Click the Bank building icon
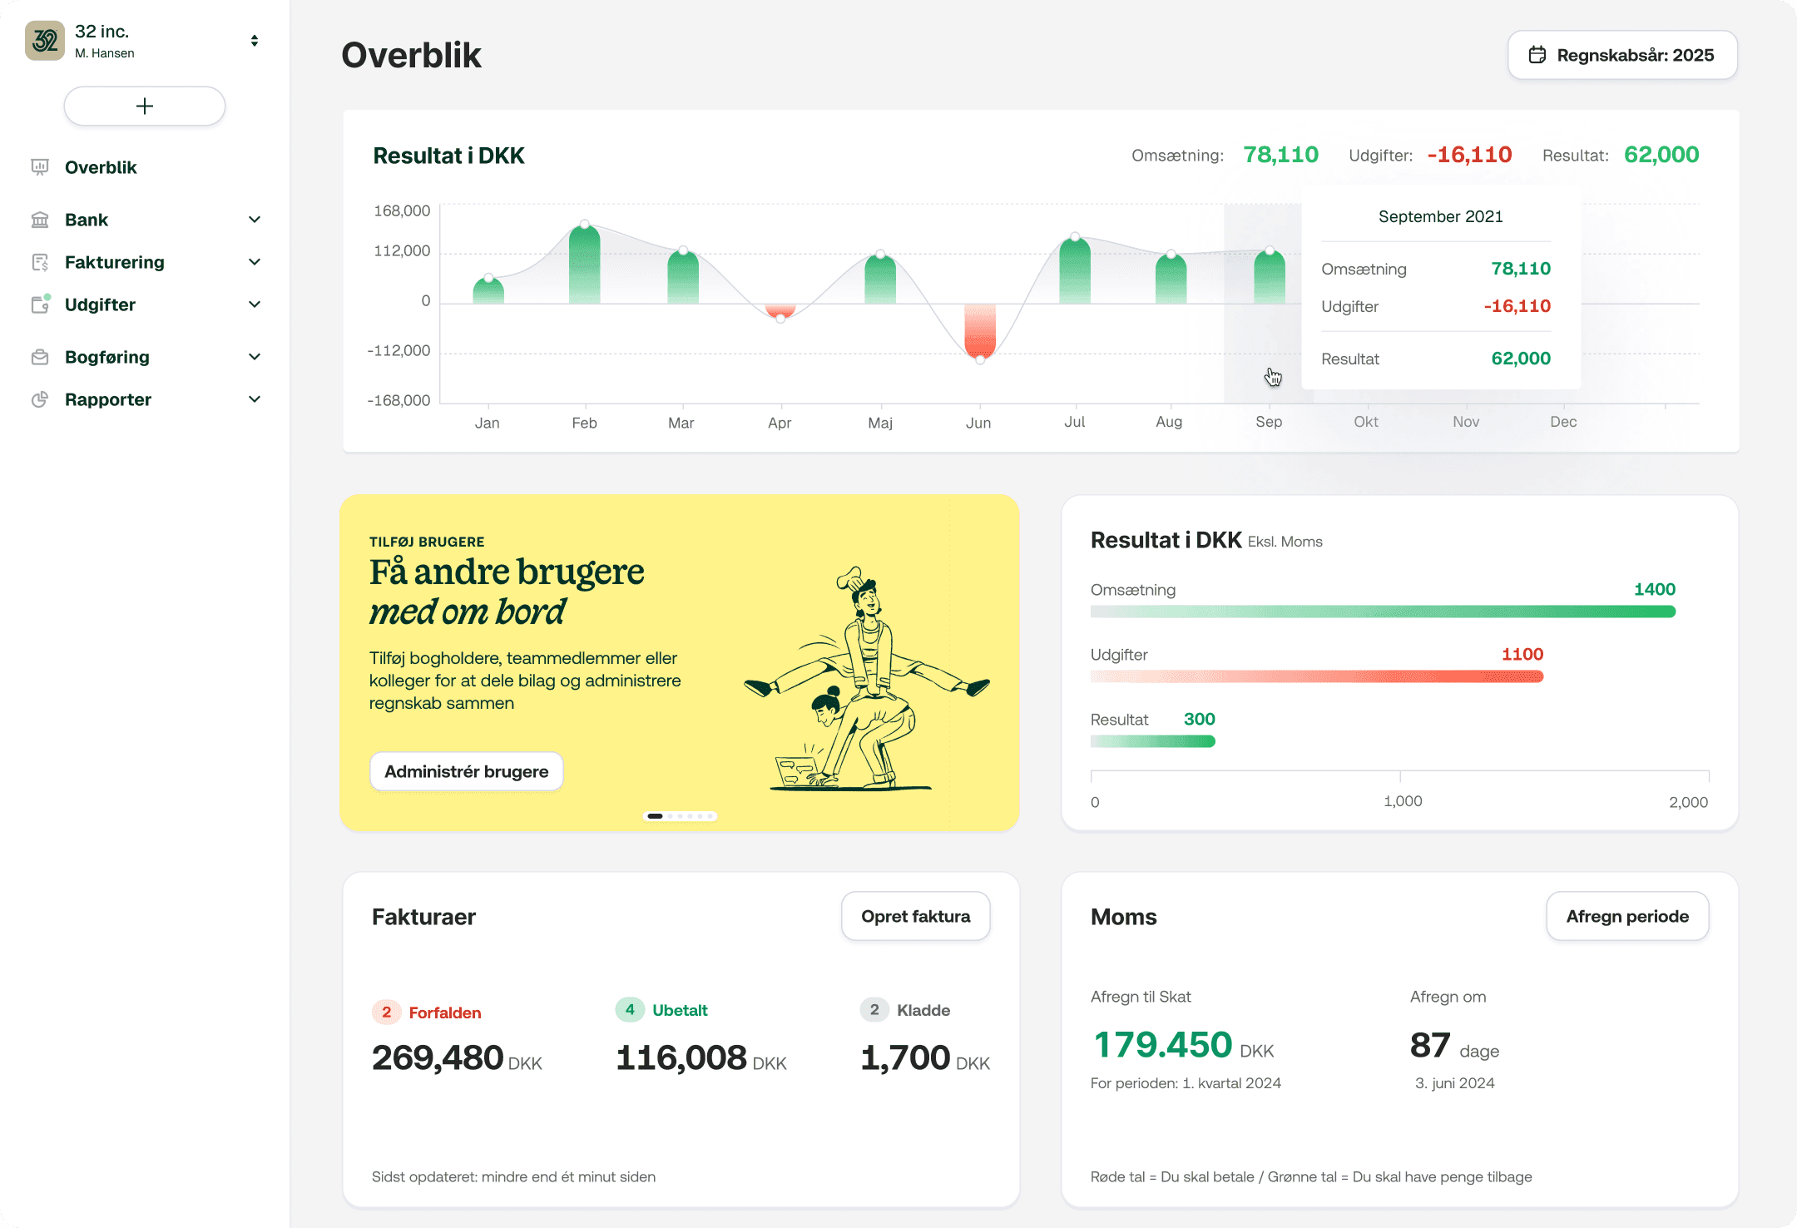The width and height of the screenshot is (1797, 1228). (40, 220)
